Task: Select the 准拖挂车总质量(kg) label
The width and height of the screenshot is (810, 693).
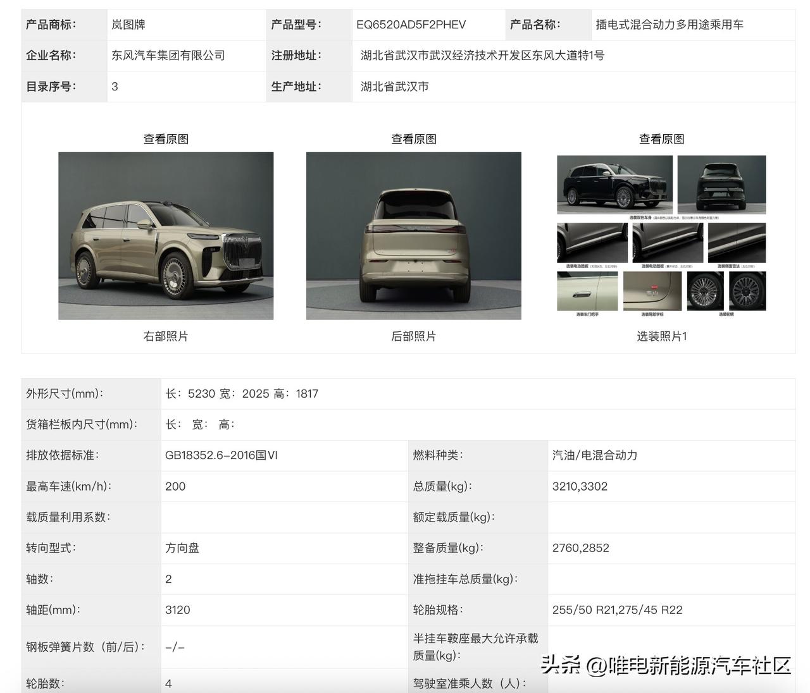Action: 465,579
